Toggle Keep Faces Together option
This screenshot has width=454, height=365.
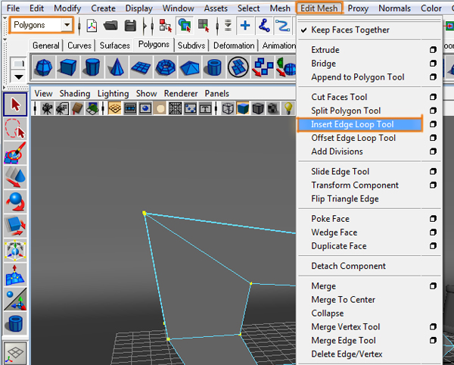pos(350,30)
